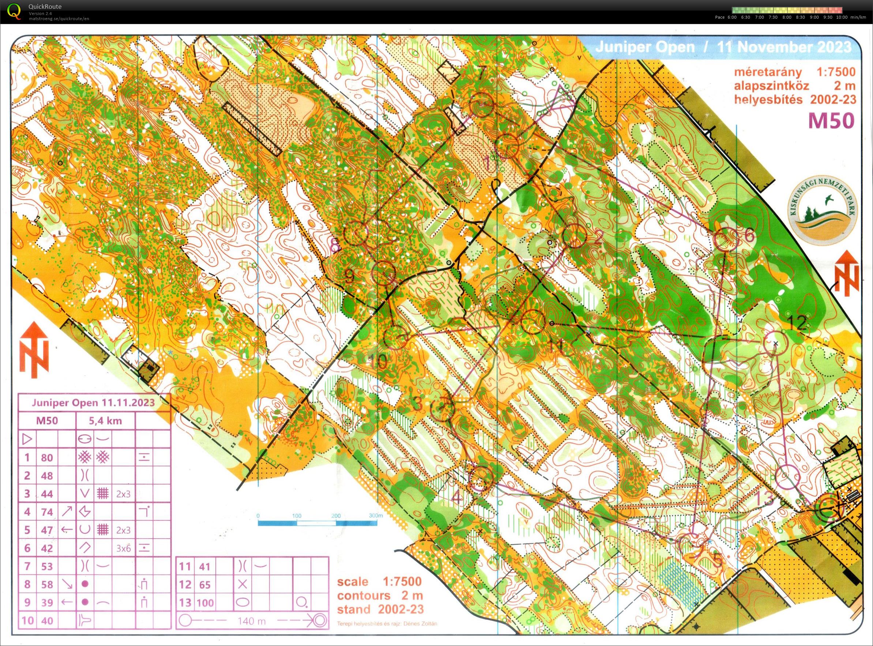Click control circle 8 on the map
873x646 pixels.
click(x=355, y=233)
